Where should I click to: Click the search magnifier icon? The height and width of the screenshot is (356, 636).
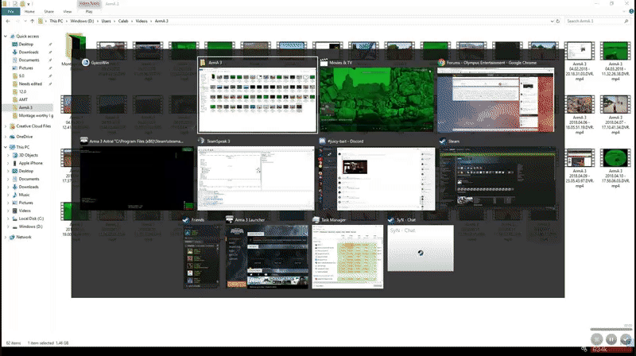coord(626,21)
